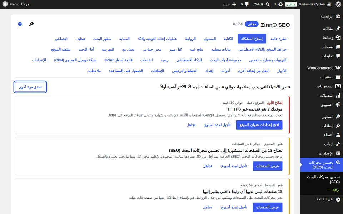Open the النقل من إضافة أخرى tab
Viewport: 343px width, 214px height.
point(254,71)
